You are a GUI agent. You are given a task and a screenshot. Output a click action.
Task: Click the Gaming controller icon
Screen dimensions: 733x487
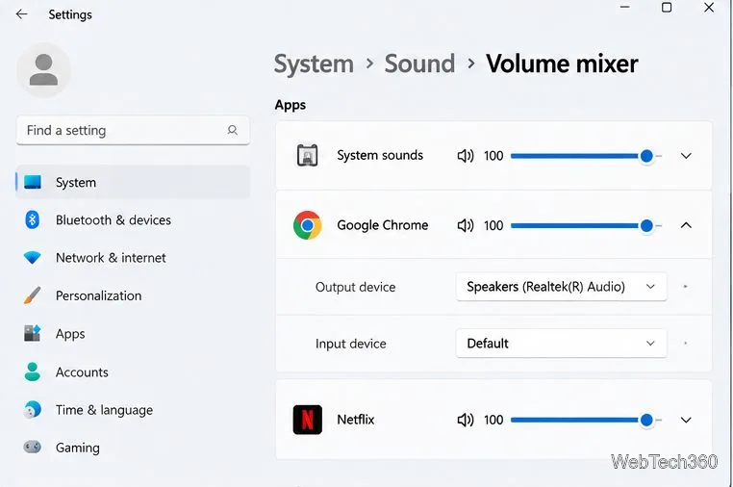point(33,448)
